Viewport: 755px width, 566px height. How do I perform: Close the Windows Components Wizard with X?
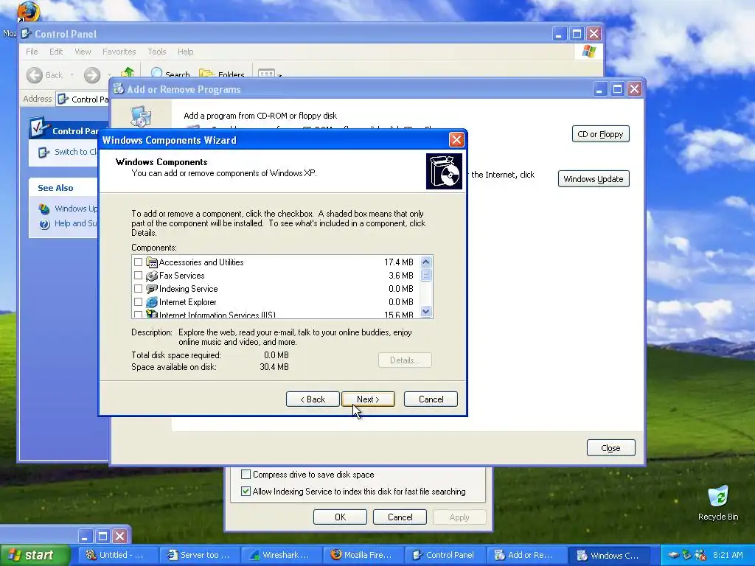coord(456,140)
